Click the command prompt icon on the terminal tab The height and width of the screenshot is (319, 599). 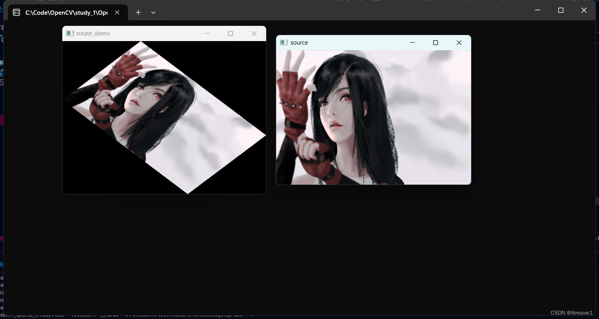pos(16,12)
